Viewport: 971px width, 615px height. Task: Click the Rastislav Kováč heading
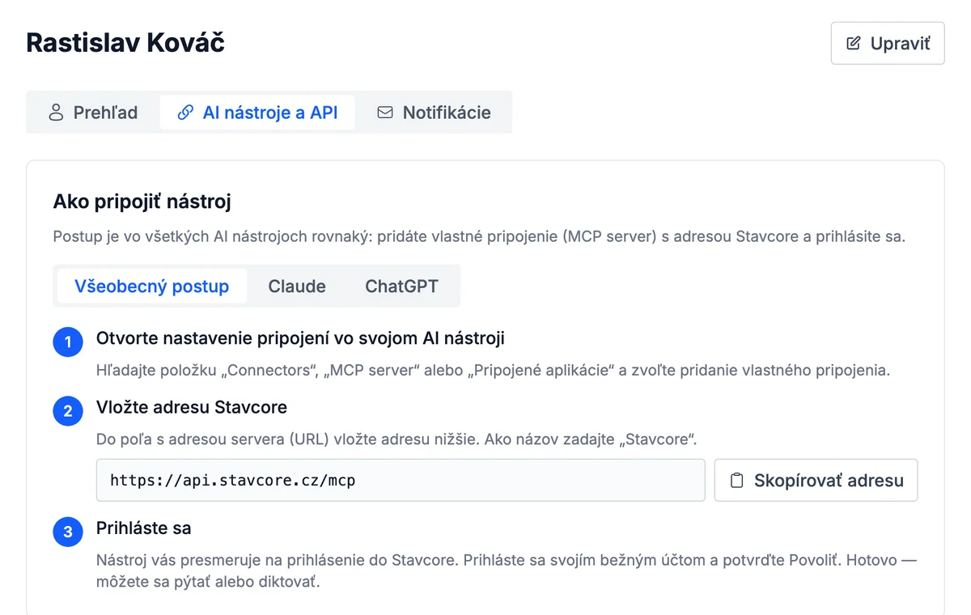tap(125, 43)
